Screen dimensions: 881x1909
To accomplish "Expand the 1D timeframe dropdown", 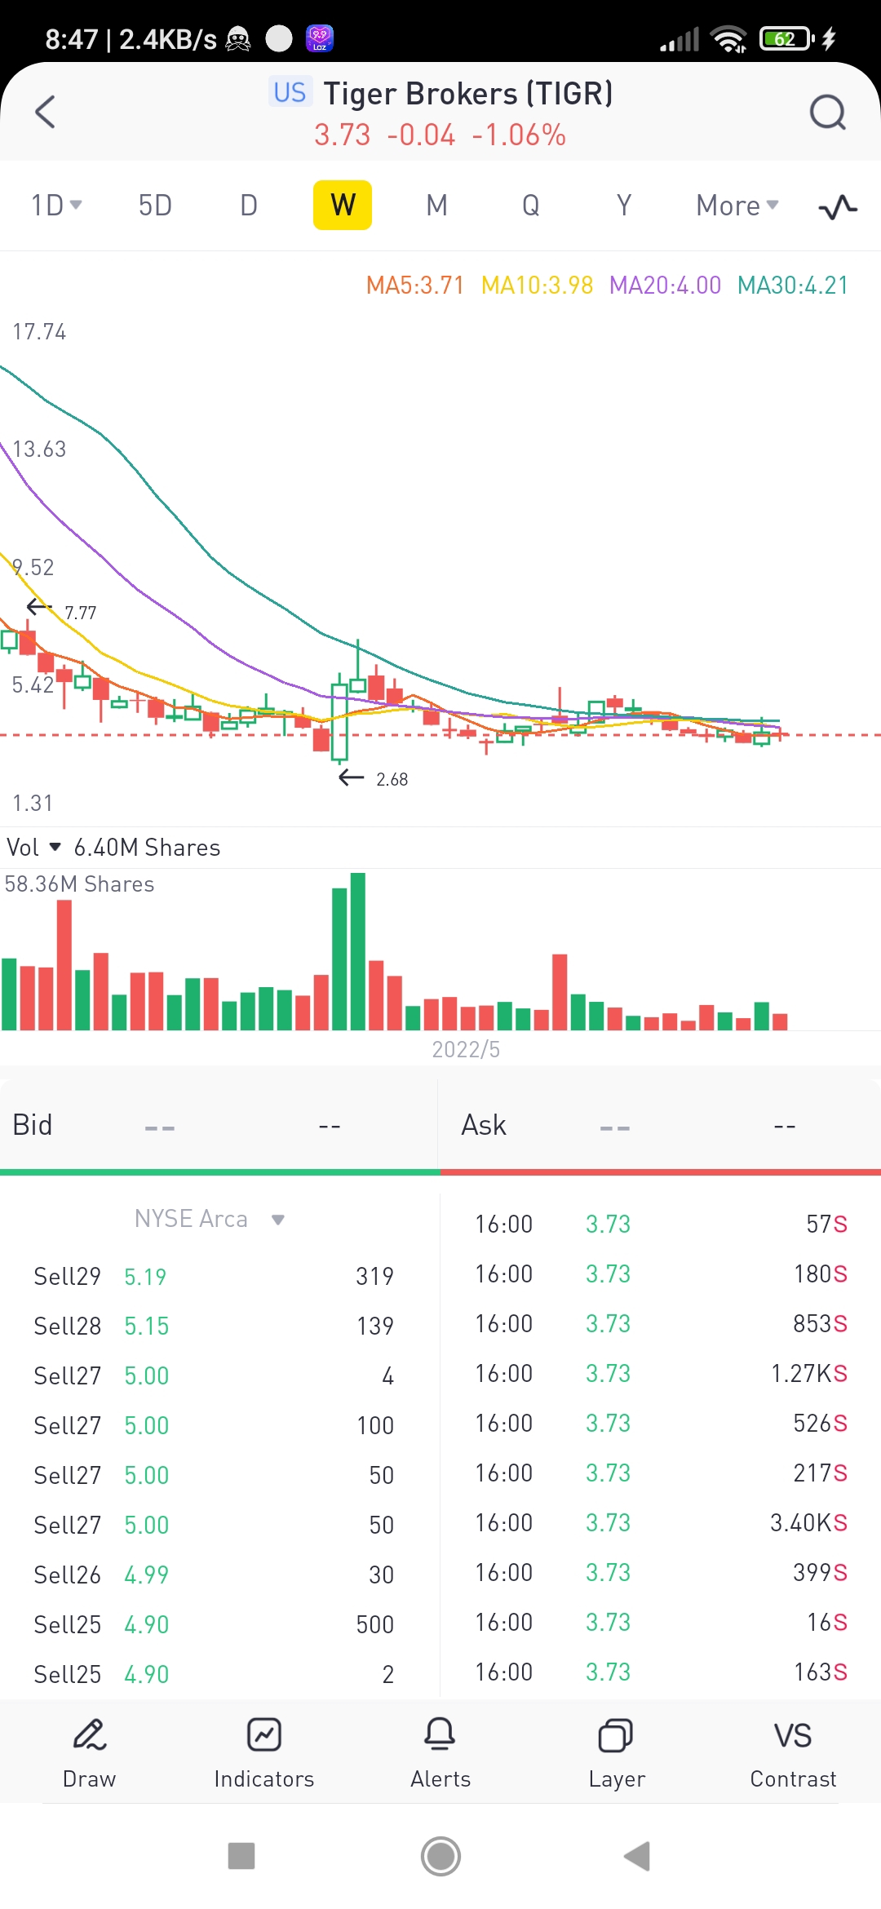I will (x=57, y=206).
